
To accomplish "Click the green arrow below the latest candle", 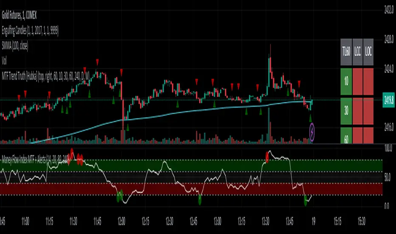I will point(311,118).
